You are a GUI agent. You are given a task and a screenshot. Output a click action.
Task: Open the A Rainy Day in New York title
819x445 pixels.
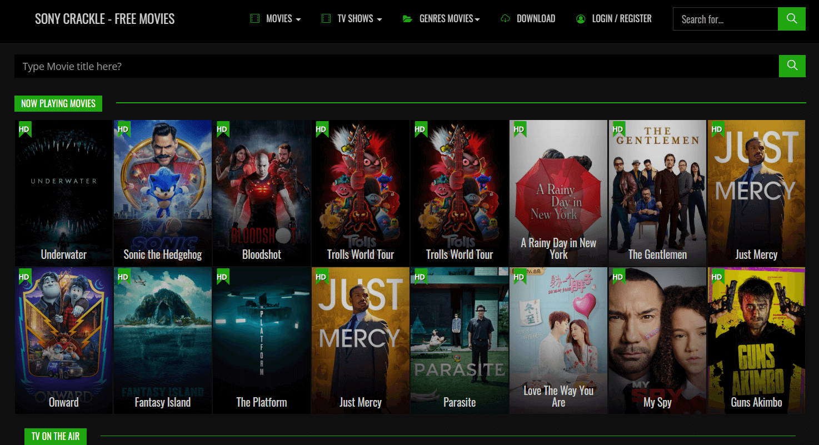(558, 248)
